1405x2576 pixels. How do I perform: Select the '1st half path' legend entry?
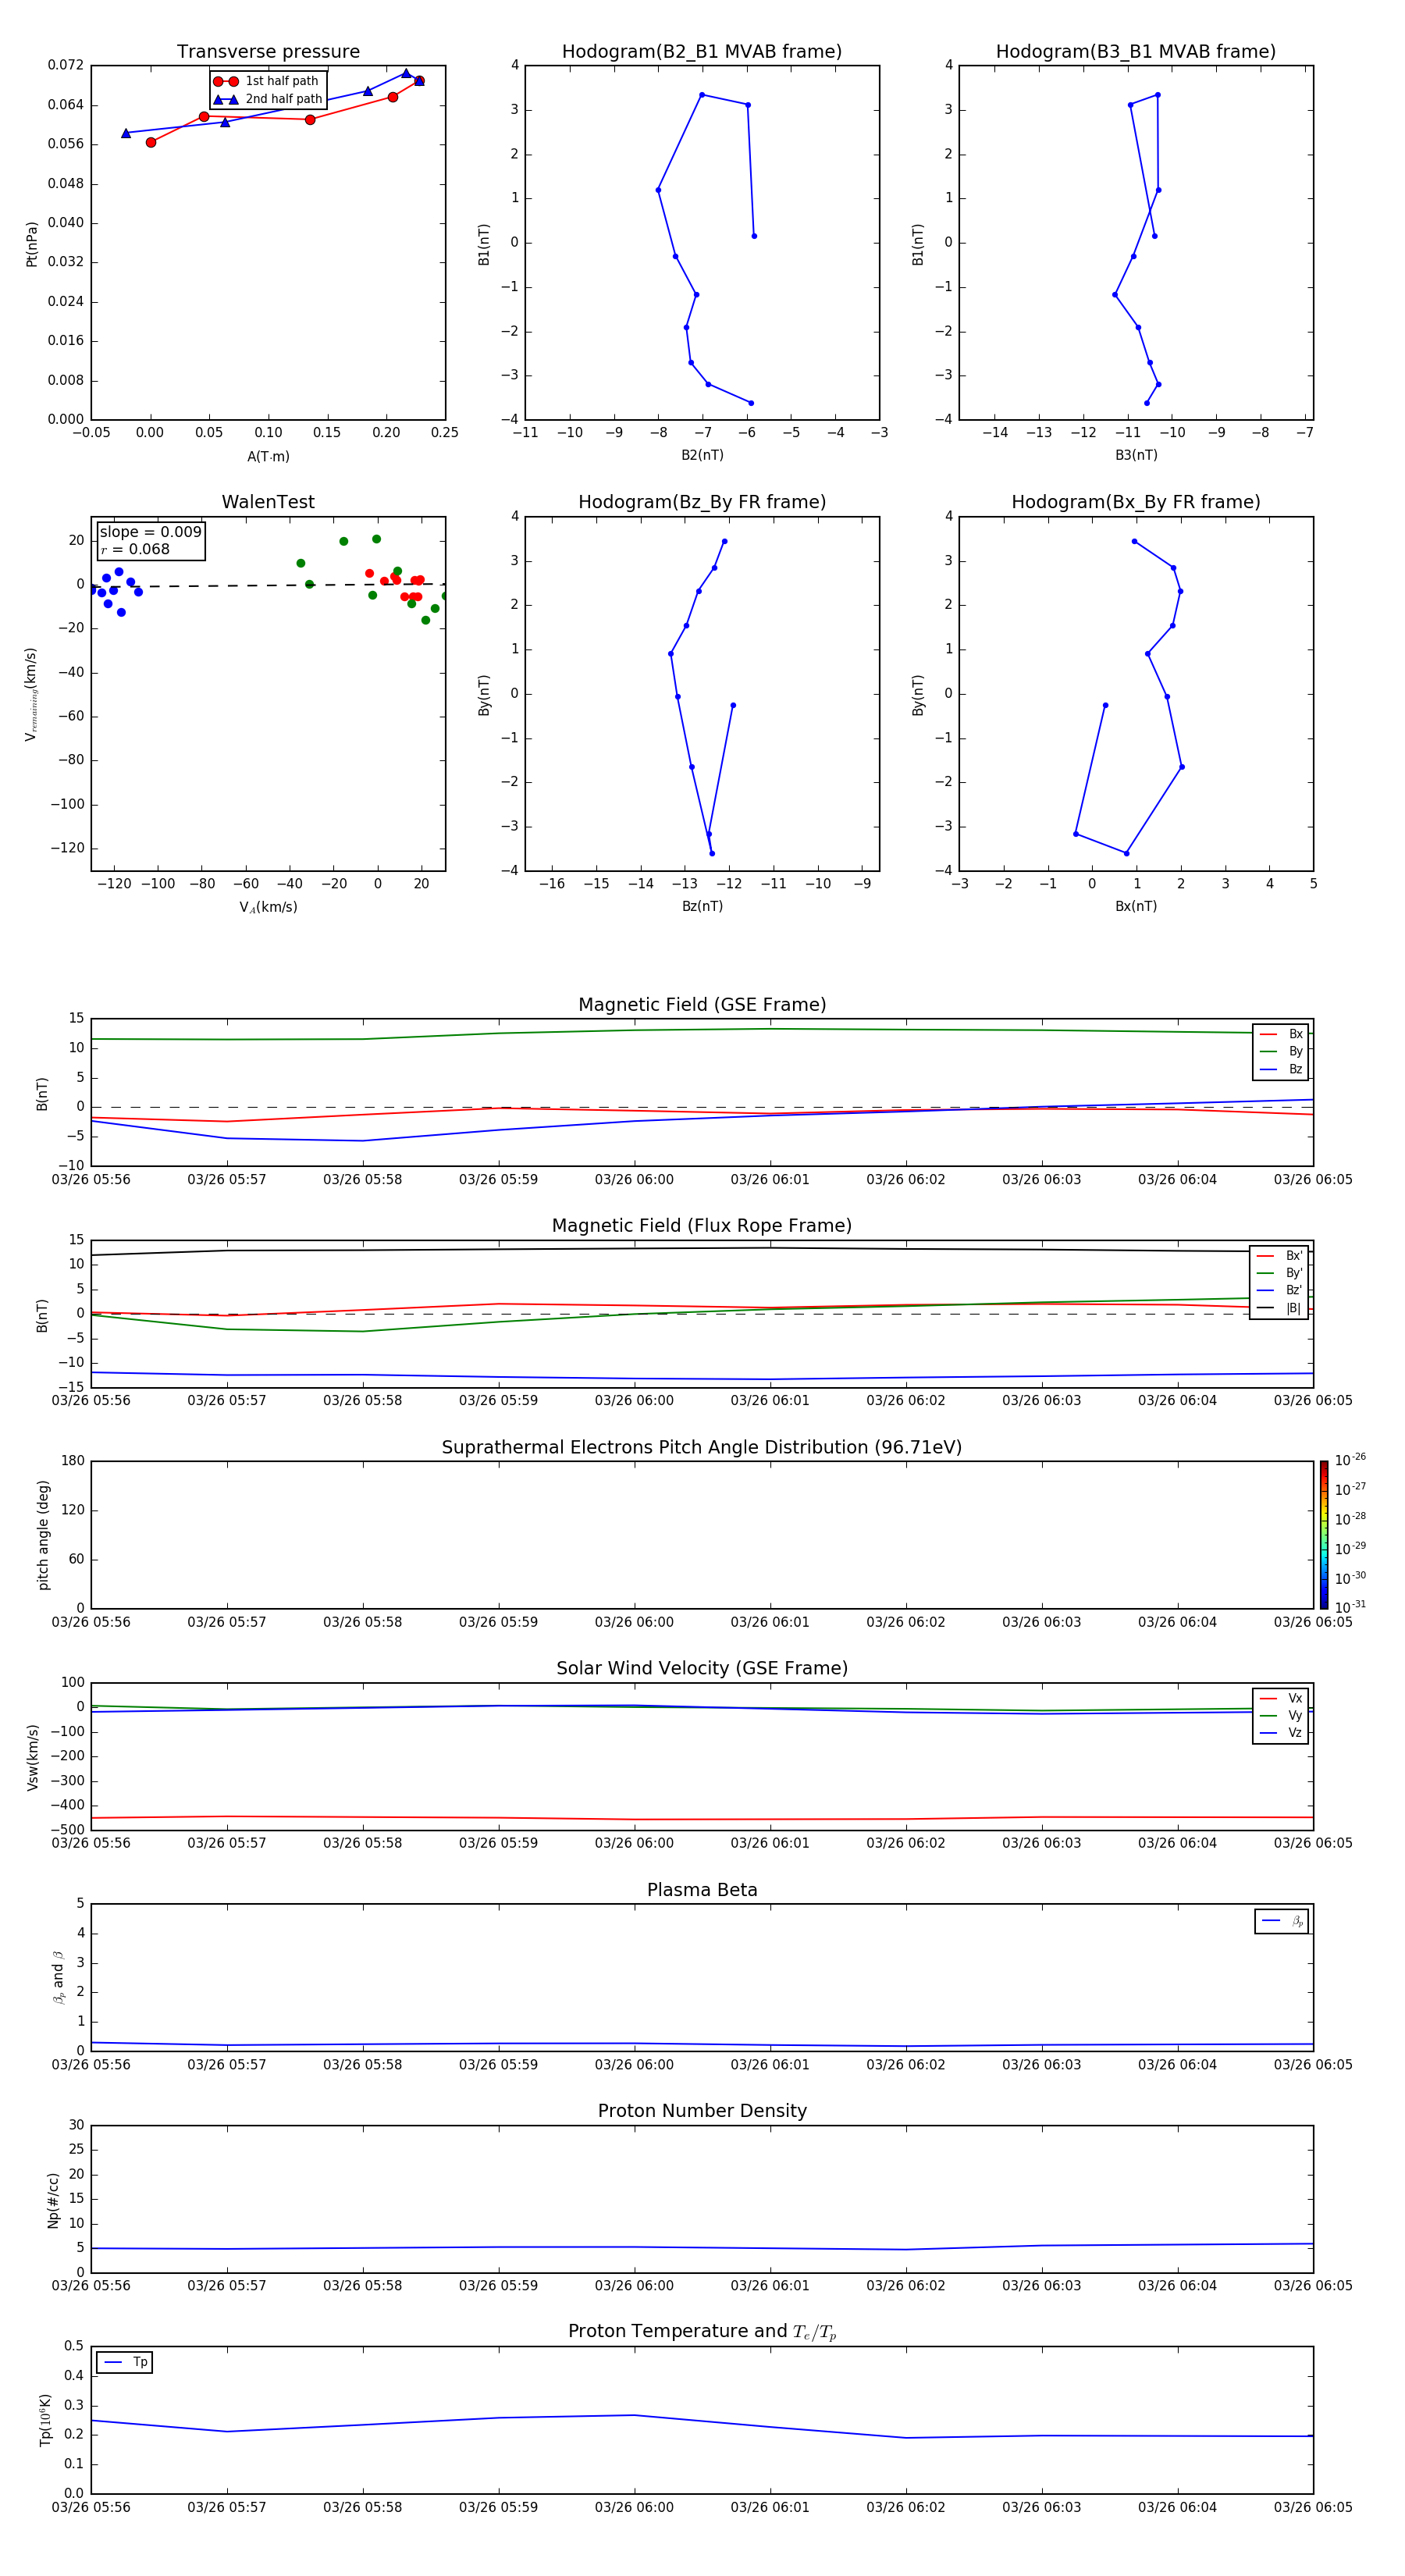[266, 81]
